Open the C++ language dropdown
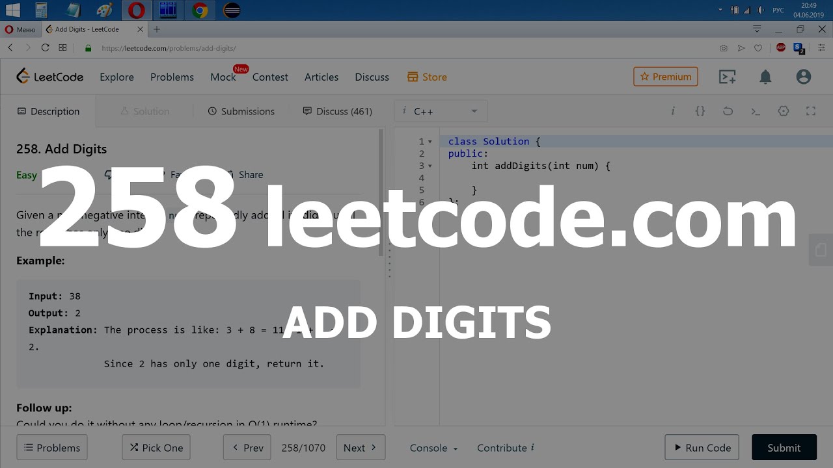The height and width of the screenshot is (468, 833). [441, 111]
